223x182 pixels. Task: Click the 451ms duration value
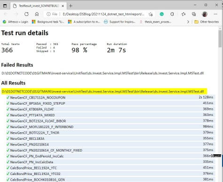click(208, 167)
